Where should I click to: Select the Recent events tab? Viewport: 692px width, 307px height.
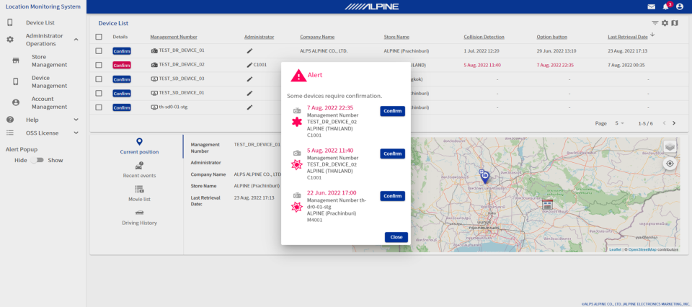pos(139,170)
